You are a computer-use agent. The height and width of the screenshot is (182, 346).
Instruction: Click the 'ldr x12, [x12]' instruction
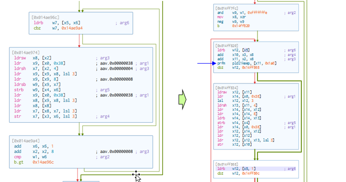(235, 135)
